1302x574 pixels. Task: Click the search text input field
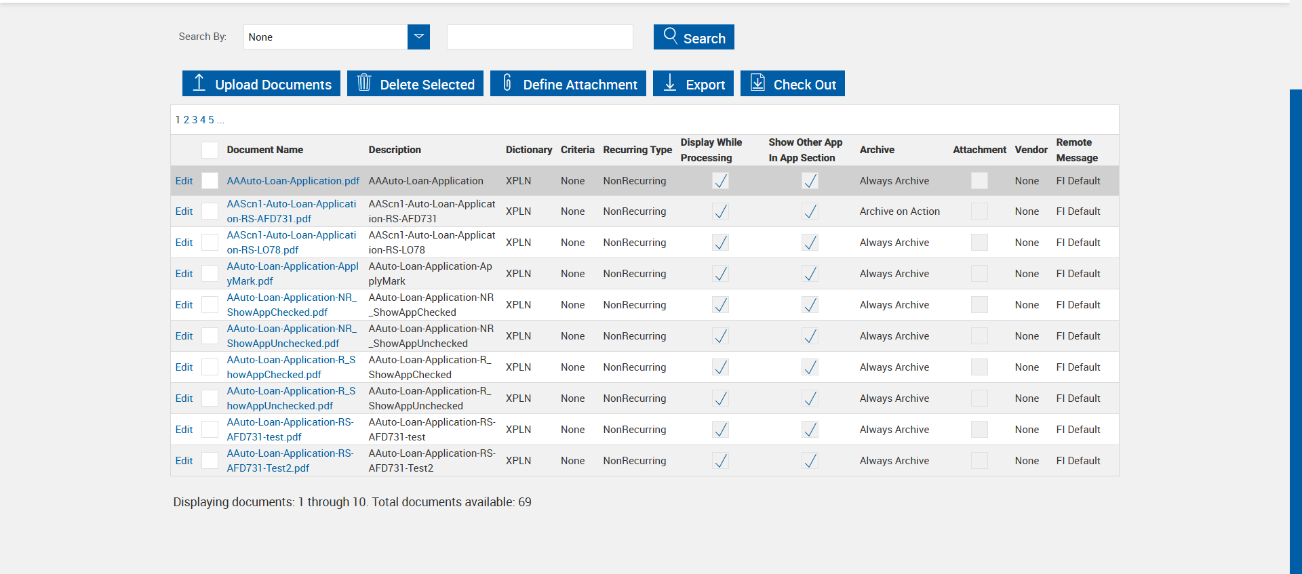540,37
